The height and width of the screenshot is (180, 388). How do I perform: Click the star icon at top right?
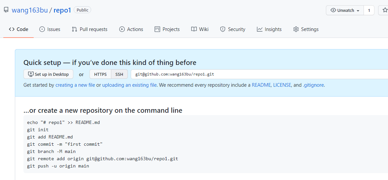(x=385, y=10)
